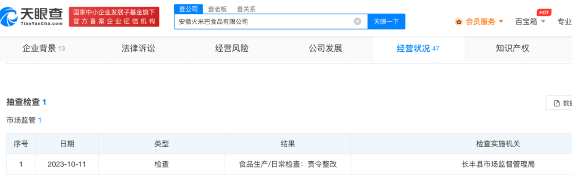The height and width of the screenshot is (195, 572).
Task: Click the 天眼一下 search button
Action: tap(386, 22)
